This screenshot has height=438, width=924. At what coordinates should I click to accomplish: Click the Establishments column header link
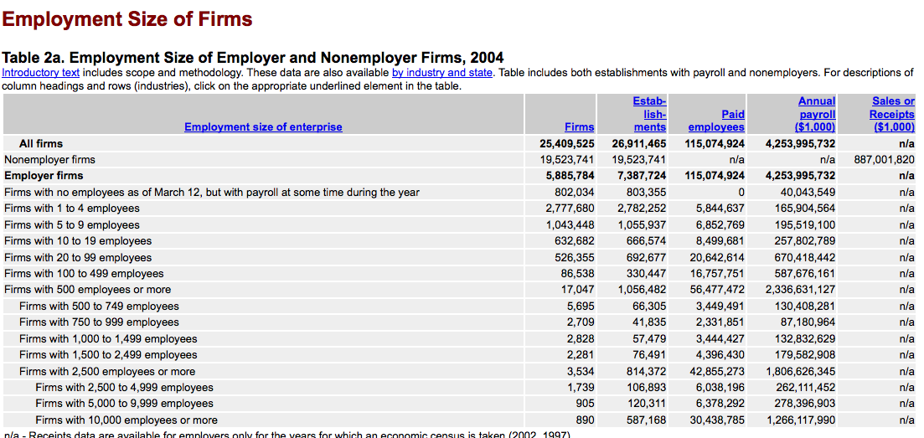point(649,114)
